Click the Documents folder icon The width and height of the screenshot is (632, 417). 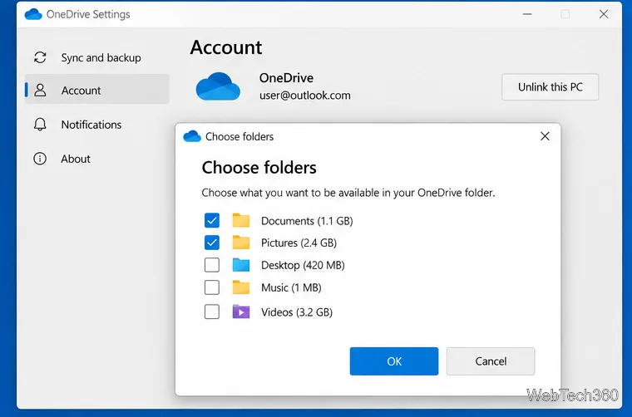(241, 220)
